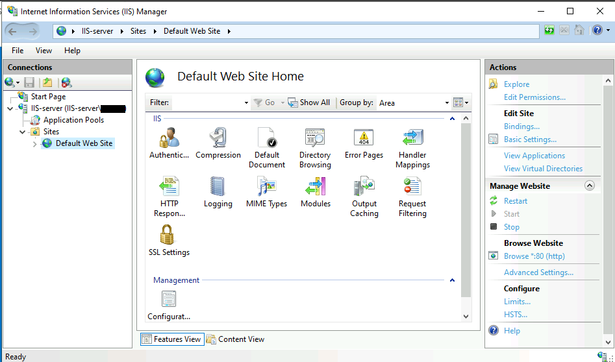Image resolution: width=615 pixels, height=362 pixels.
Task: Collapse the IIS group section
Action: pyautogui.click(x=452, y=119)
